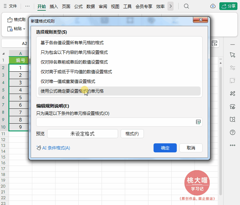Select 基于各自值设置所有单元格的格式 rule type
Viewport: 240px width, 205px height.
pos(119,43)
